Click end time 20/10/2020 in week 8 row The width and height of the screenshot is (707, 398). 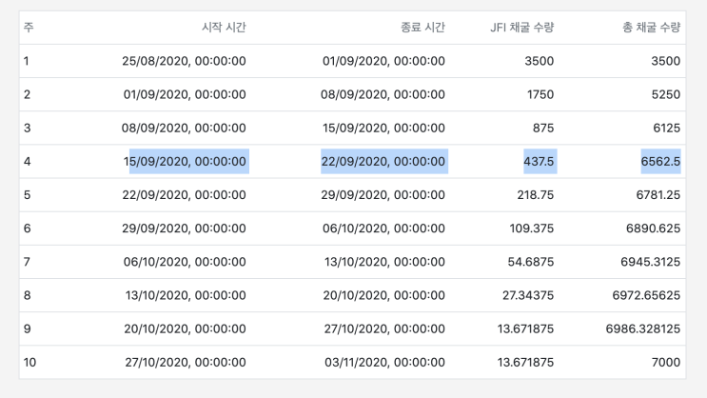[x=383, y=295]
